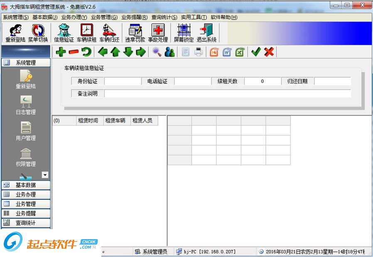Screen dimensions: 373x257
Task: Click the document preview icon
Action: tap(186, 52)
